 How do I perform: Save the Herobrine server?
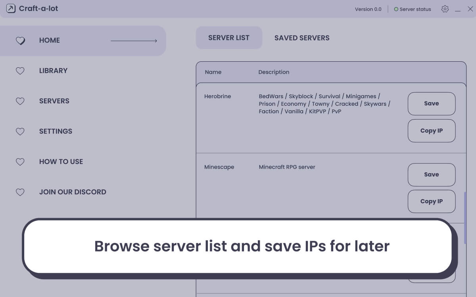[432, 103]
